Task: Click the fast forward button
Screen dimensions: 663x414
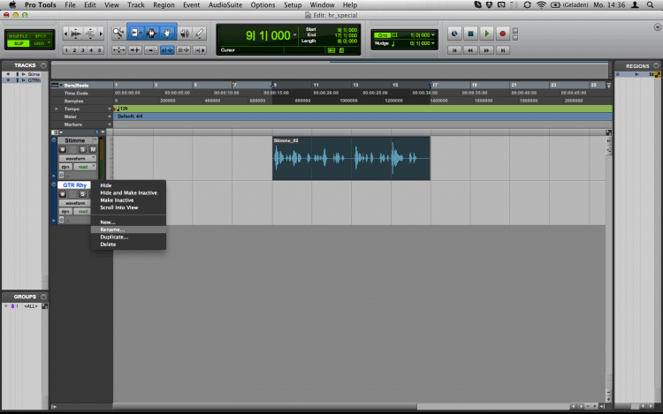Action: tap(486, 50)
